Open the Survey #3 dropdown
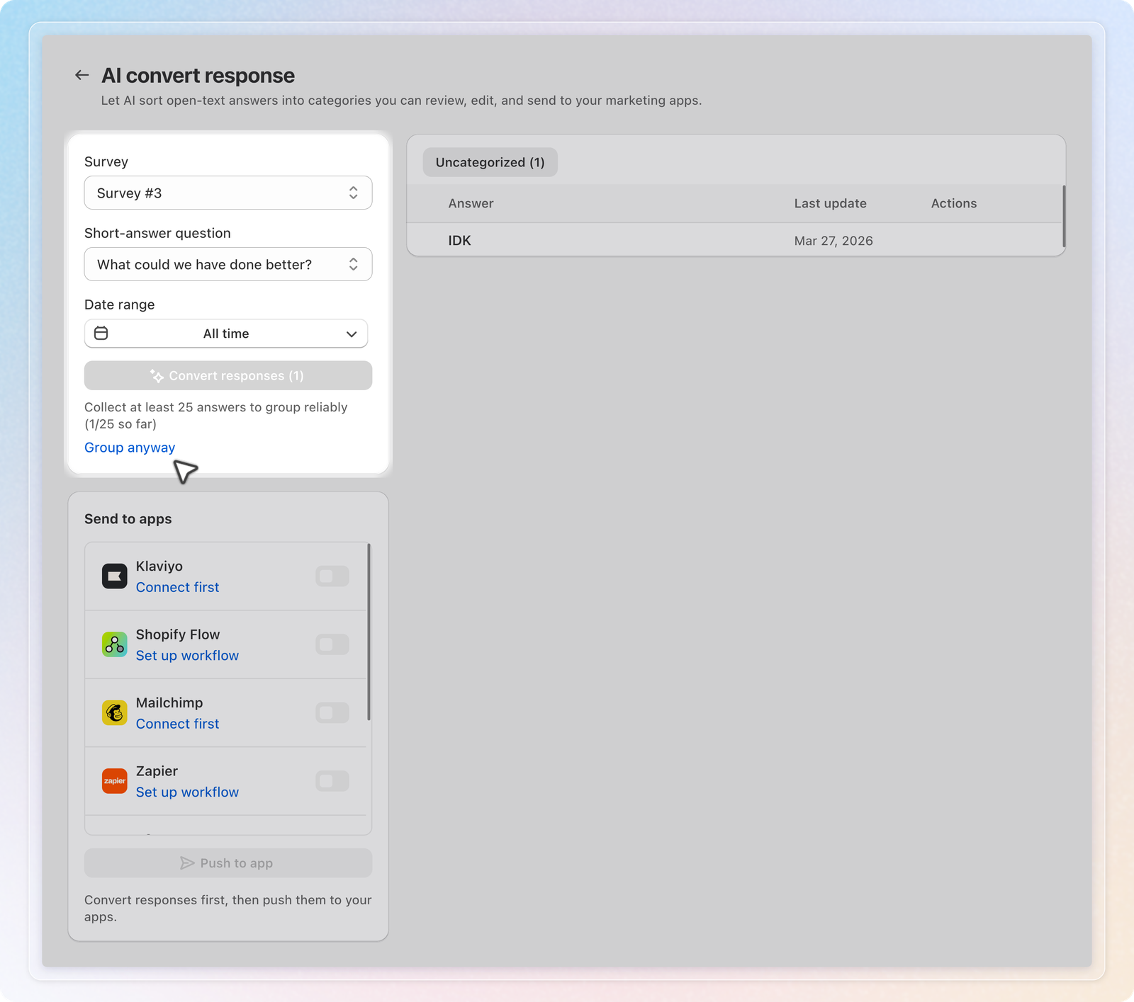 [x=228, y=193]
